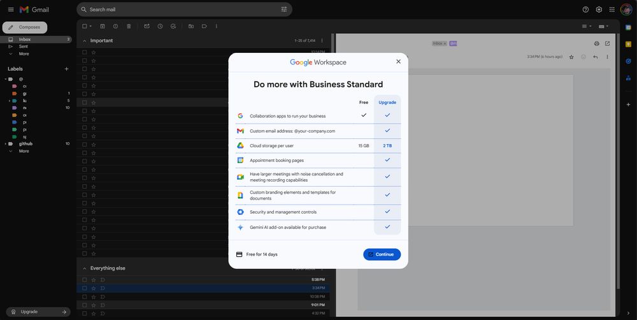
Task: Click the sidebar Upgrade button
Action: pos(39,312)
